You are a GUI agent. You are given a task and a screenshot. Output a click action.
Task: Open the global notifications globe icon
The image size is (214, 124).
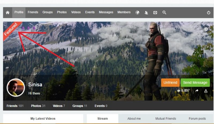tap(137, 13)
